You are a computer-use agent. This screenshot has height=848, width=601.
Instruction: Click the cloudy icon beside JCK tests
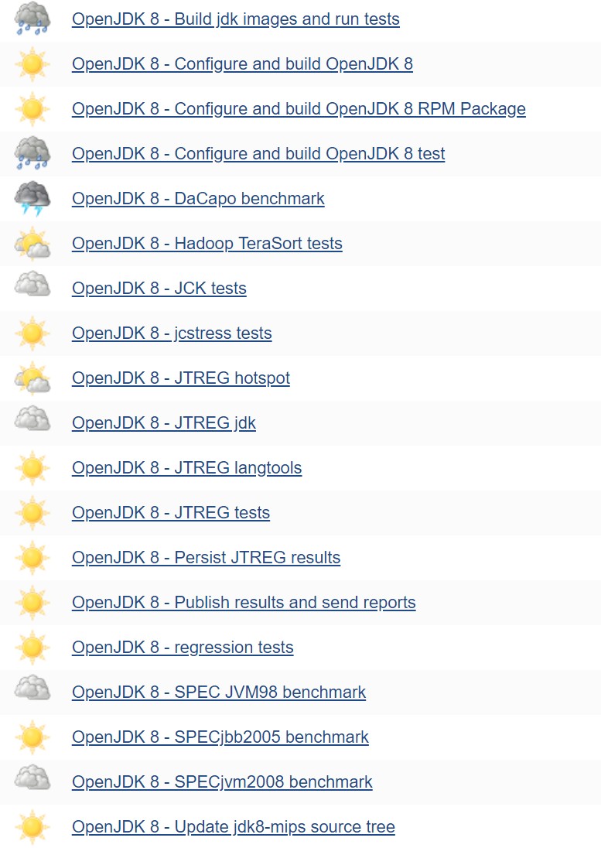click(x=32, y=287)
